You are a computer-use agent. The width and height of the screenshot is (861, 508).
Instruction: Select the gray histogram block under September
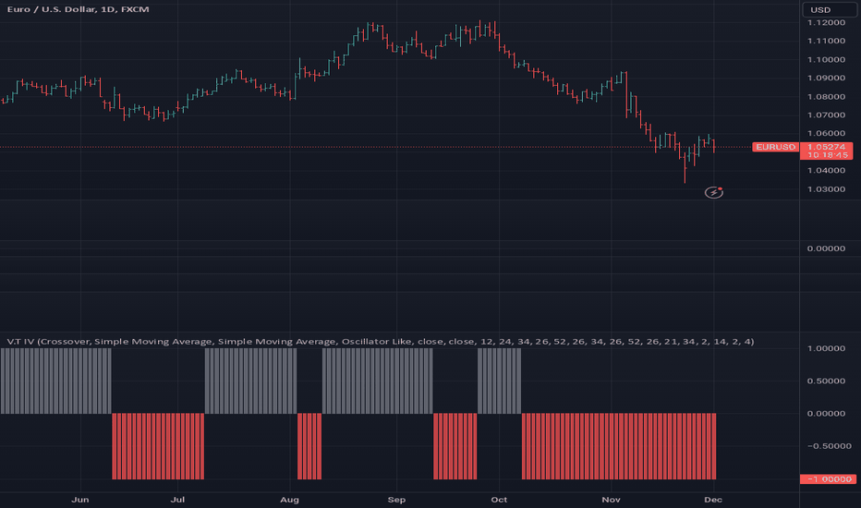[377, 381]
